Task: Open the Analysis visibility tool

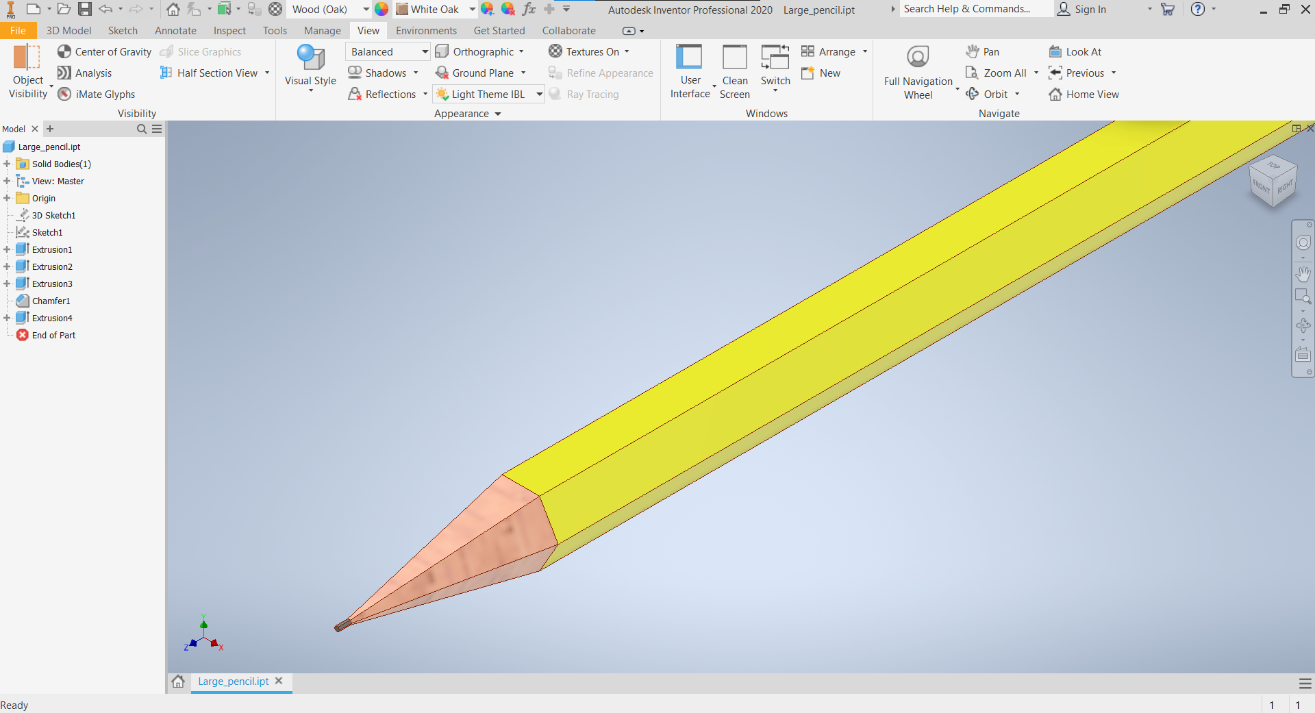Action: point(85,73)
